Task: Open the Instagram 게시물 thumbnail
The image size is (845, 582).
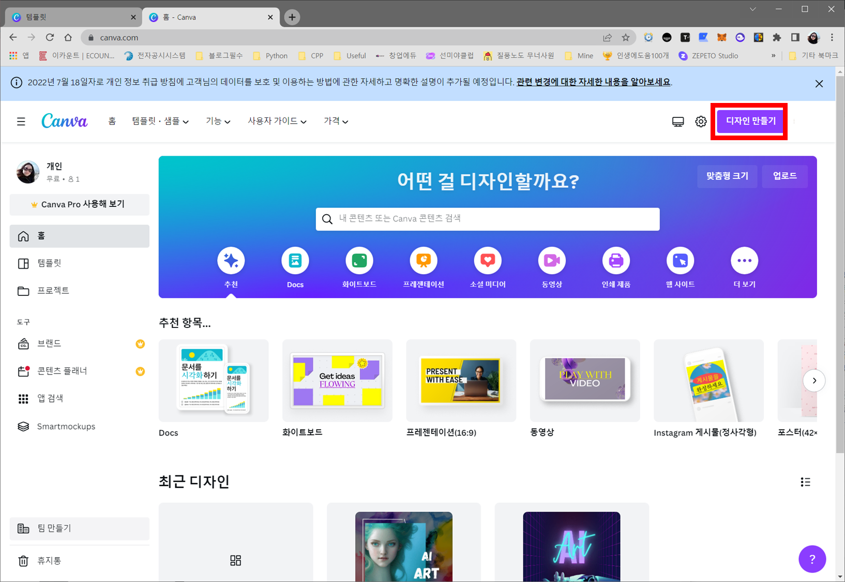Action: point(708,381)
